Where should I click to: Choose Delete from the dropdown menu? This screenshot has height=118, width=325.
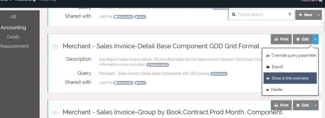(276, 90)
